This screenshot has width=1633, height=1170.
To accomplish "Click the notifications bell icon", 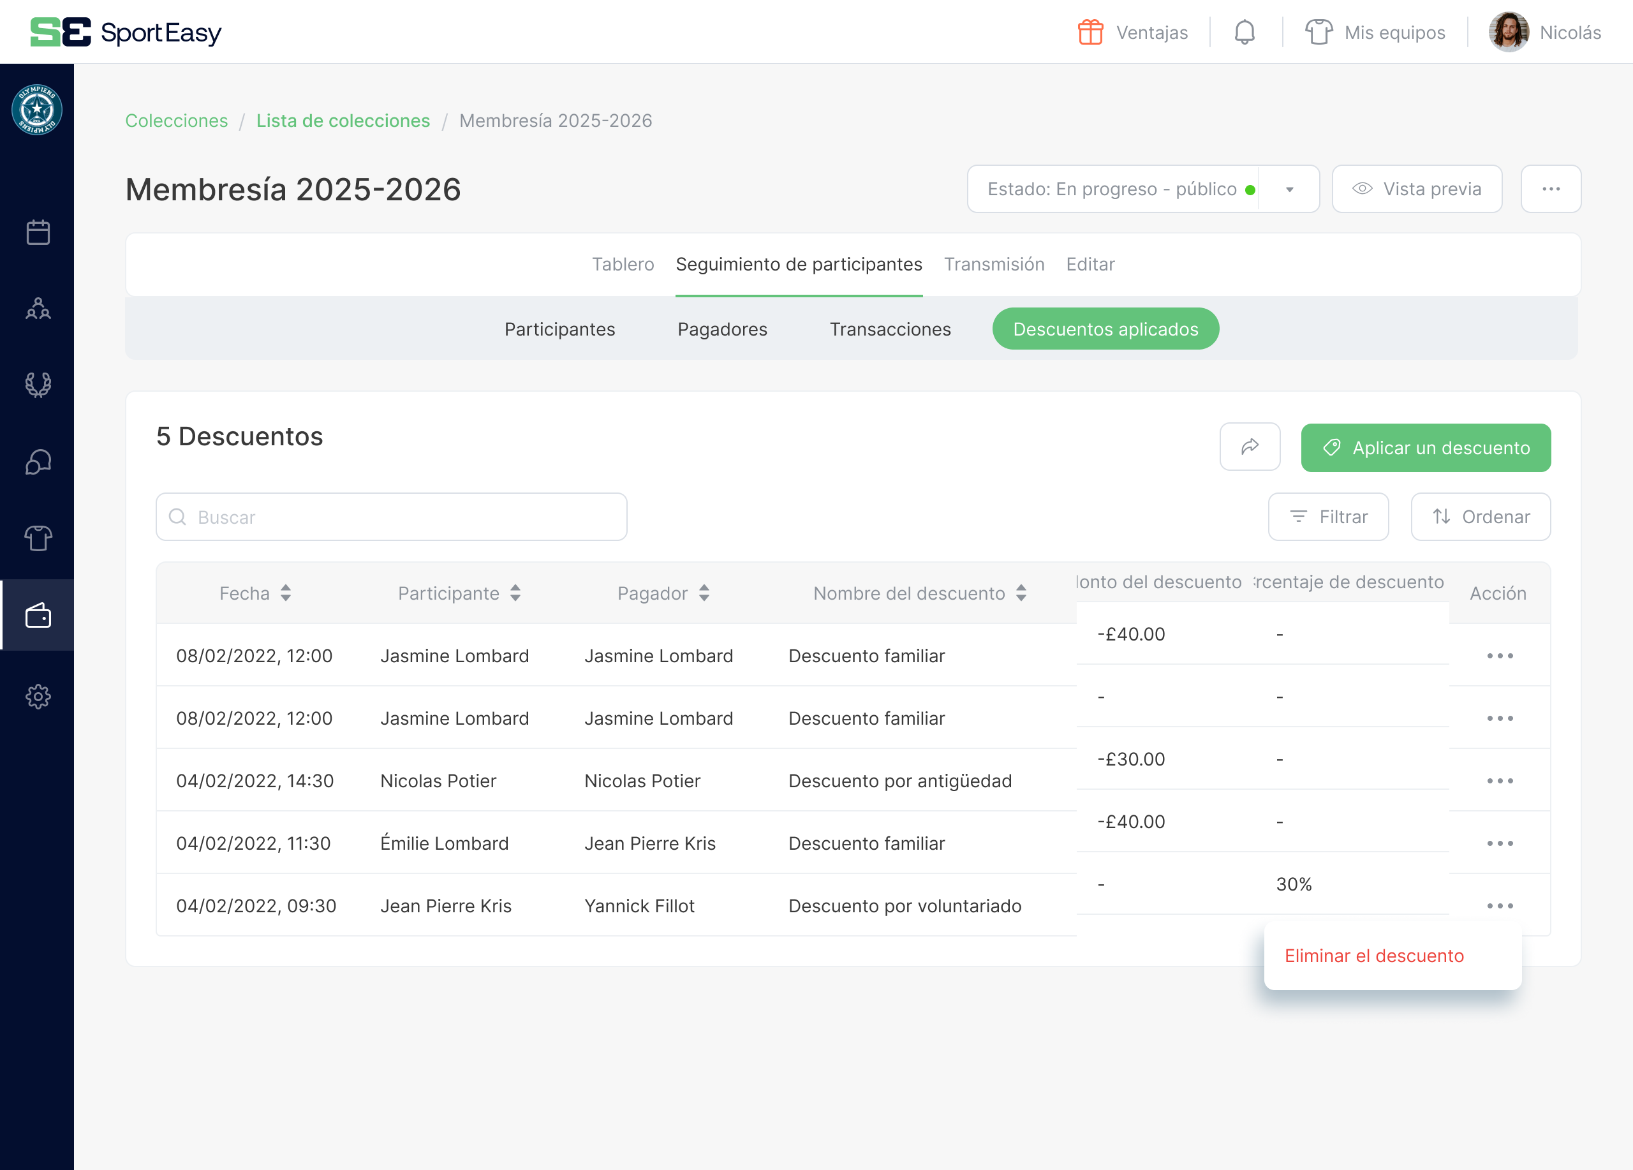I will point(1244,33).
